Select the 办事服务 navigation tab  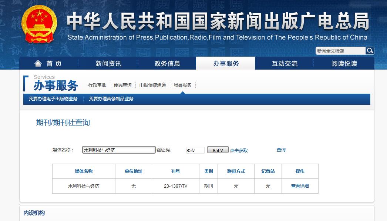226,64
